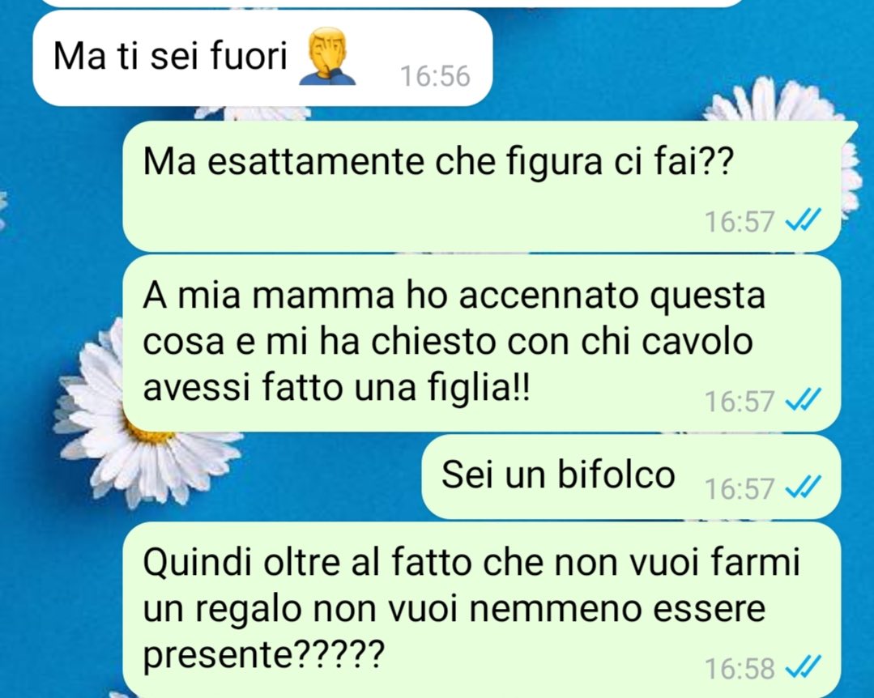Tap the 16:58 timestamp on last message
Screen dimensions: 874x698
(x=740, y=669)
